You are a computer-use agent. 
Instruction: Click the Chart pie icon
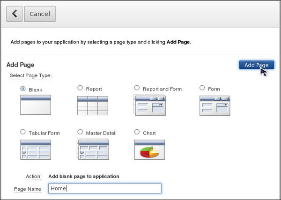pos(149,149)
